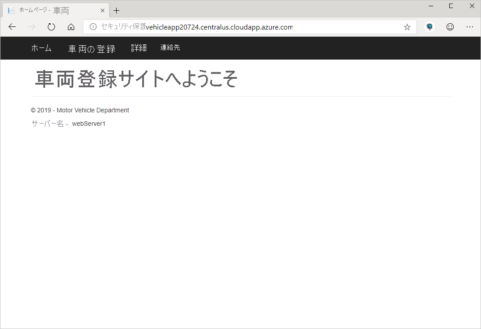481x329 pixels.
Task: Open the 連絡先 navigation link
Action: pos(170,47)
